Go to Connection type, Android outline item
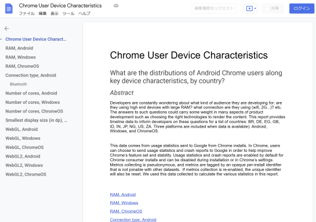This screenshot has width=316, height=222. (31, 75)
